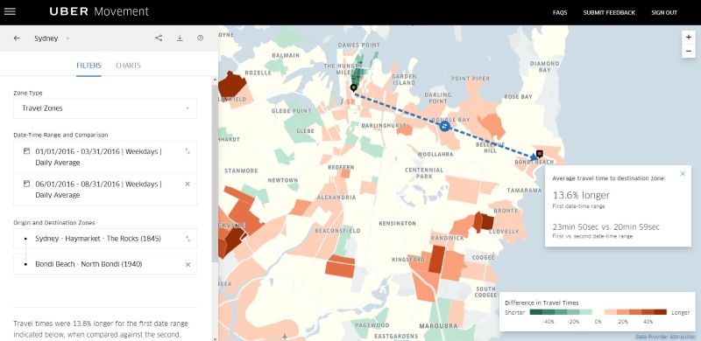Click SUBMIT FEEDBACK
The width and height of the screenshot is (701, 341).
pyautogui.click(x=609, y=12)
